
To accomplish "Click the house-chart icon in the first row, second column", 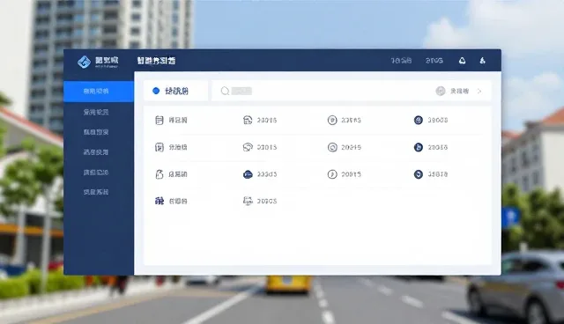I will tap(248, 120).
